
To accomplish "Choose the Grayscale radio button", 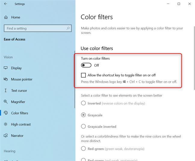I will tap(83, 115).
